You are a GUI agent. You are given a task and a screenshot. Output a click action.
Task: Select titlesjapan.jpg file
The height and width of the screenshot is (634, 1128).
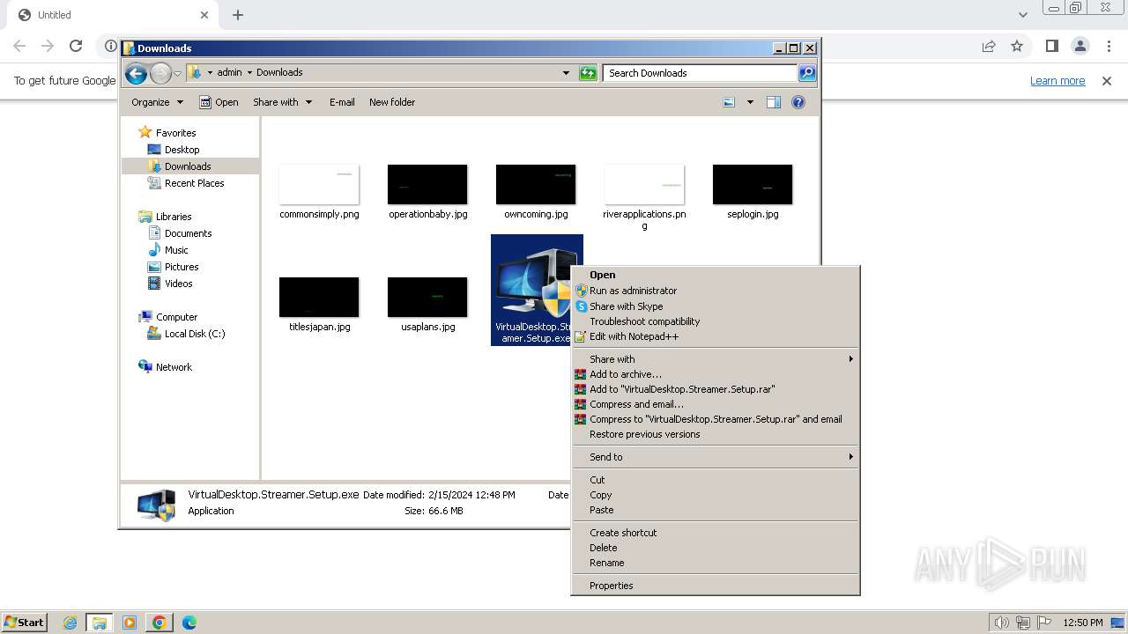tap(319, 305)
